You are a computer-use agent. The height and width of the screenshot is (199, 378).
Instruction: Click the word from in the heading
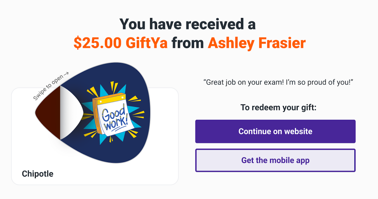click(x=188, y=43)
